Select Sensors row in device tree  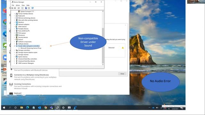pyautogui.click(x=20, y=40)
